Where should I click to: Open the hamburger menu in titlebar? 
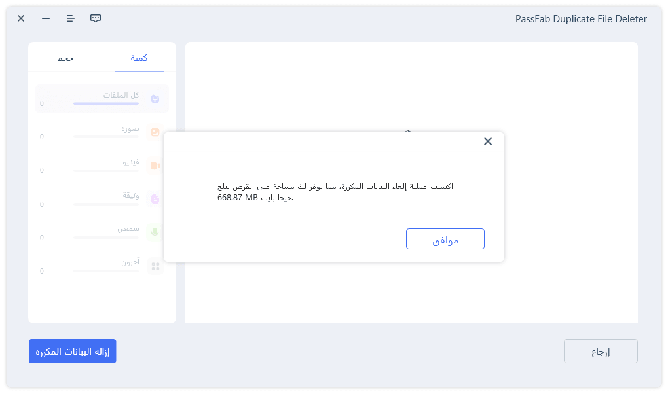point(70,18)
